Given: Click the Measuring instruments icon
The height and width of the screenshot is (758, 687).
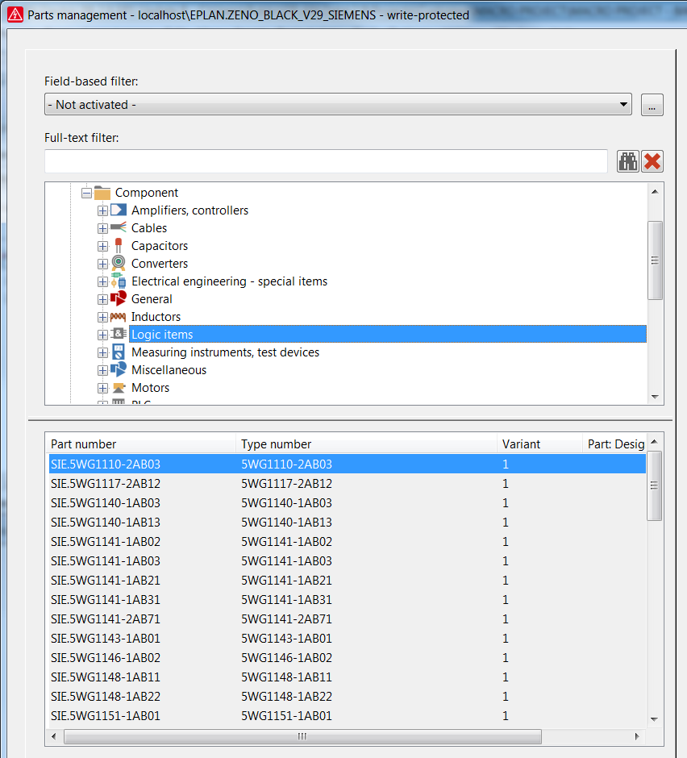Looking at the screenshot, I should click(x=119, y=352).
